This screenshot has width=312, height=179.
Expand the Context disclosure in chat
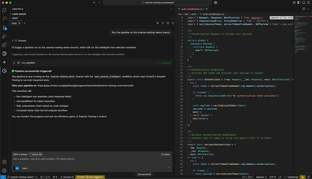[x=19, y=41]
